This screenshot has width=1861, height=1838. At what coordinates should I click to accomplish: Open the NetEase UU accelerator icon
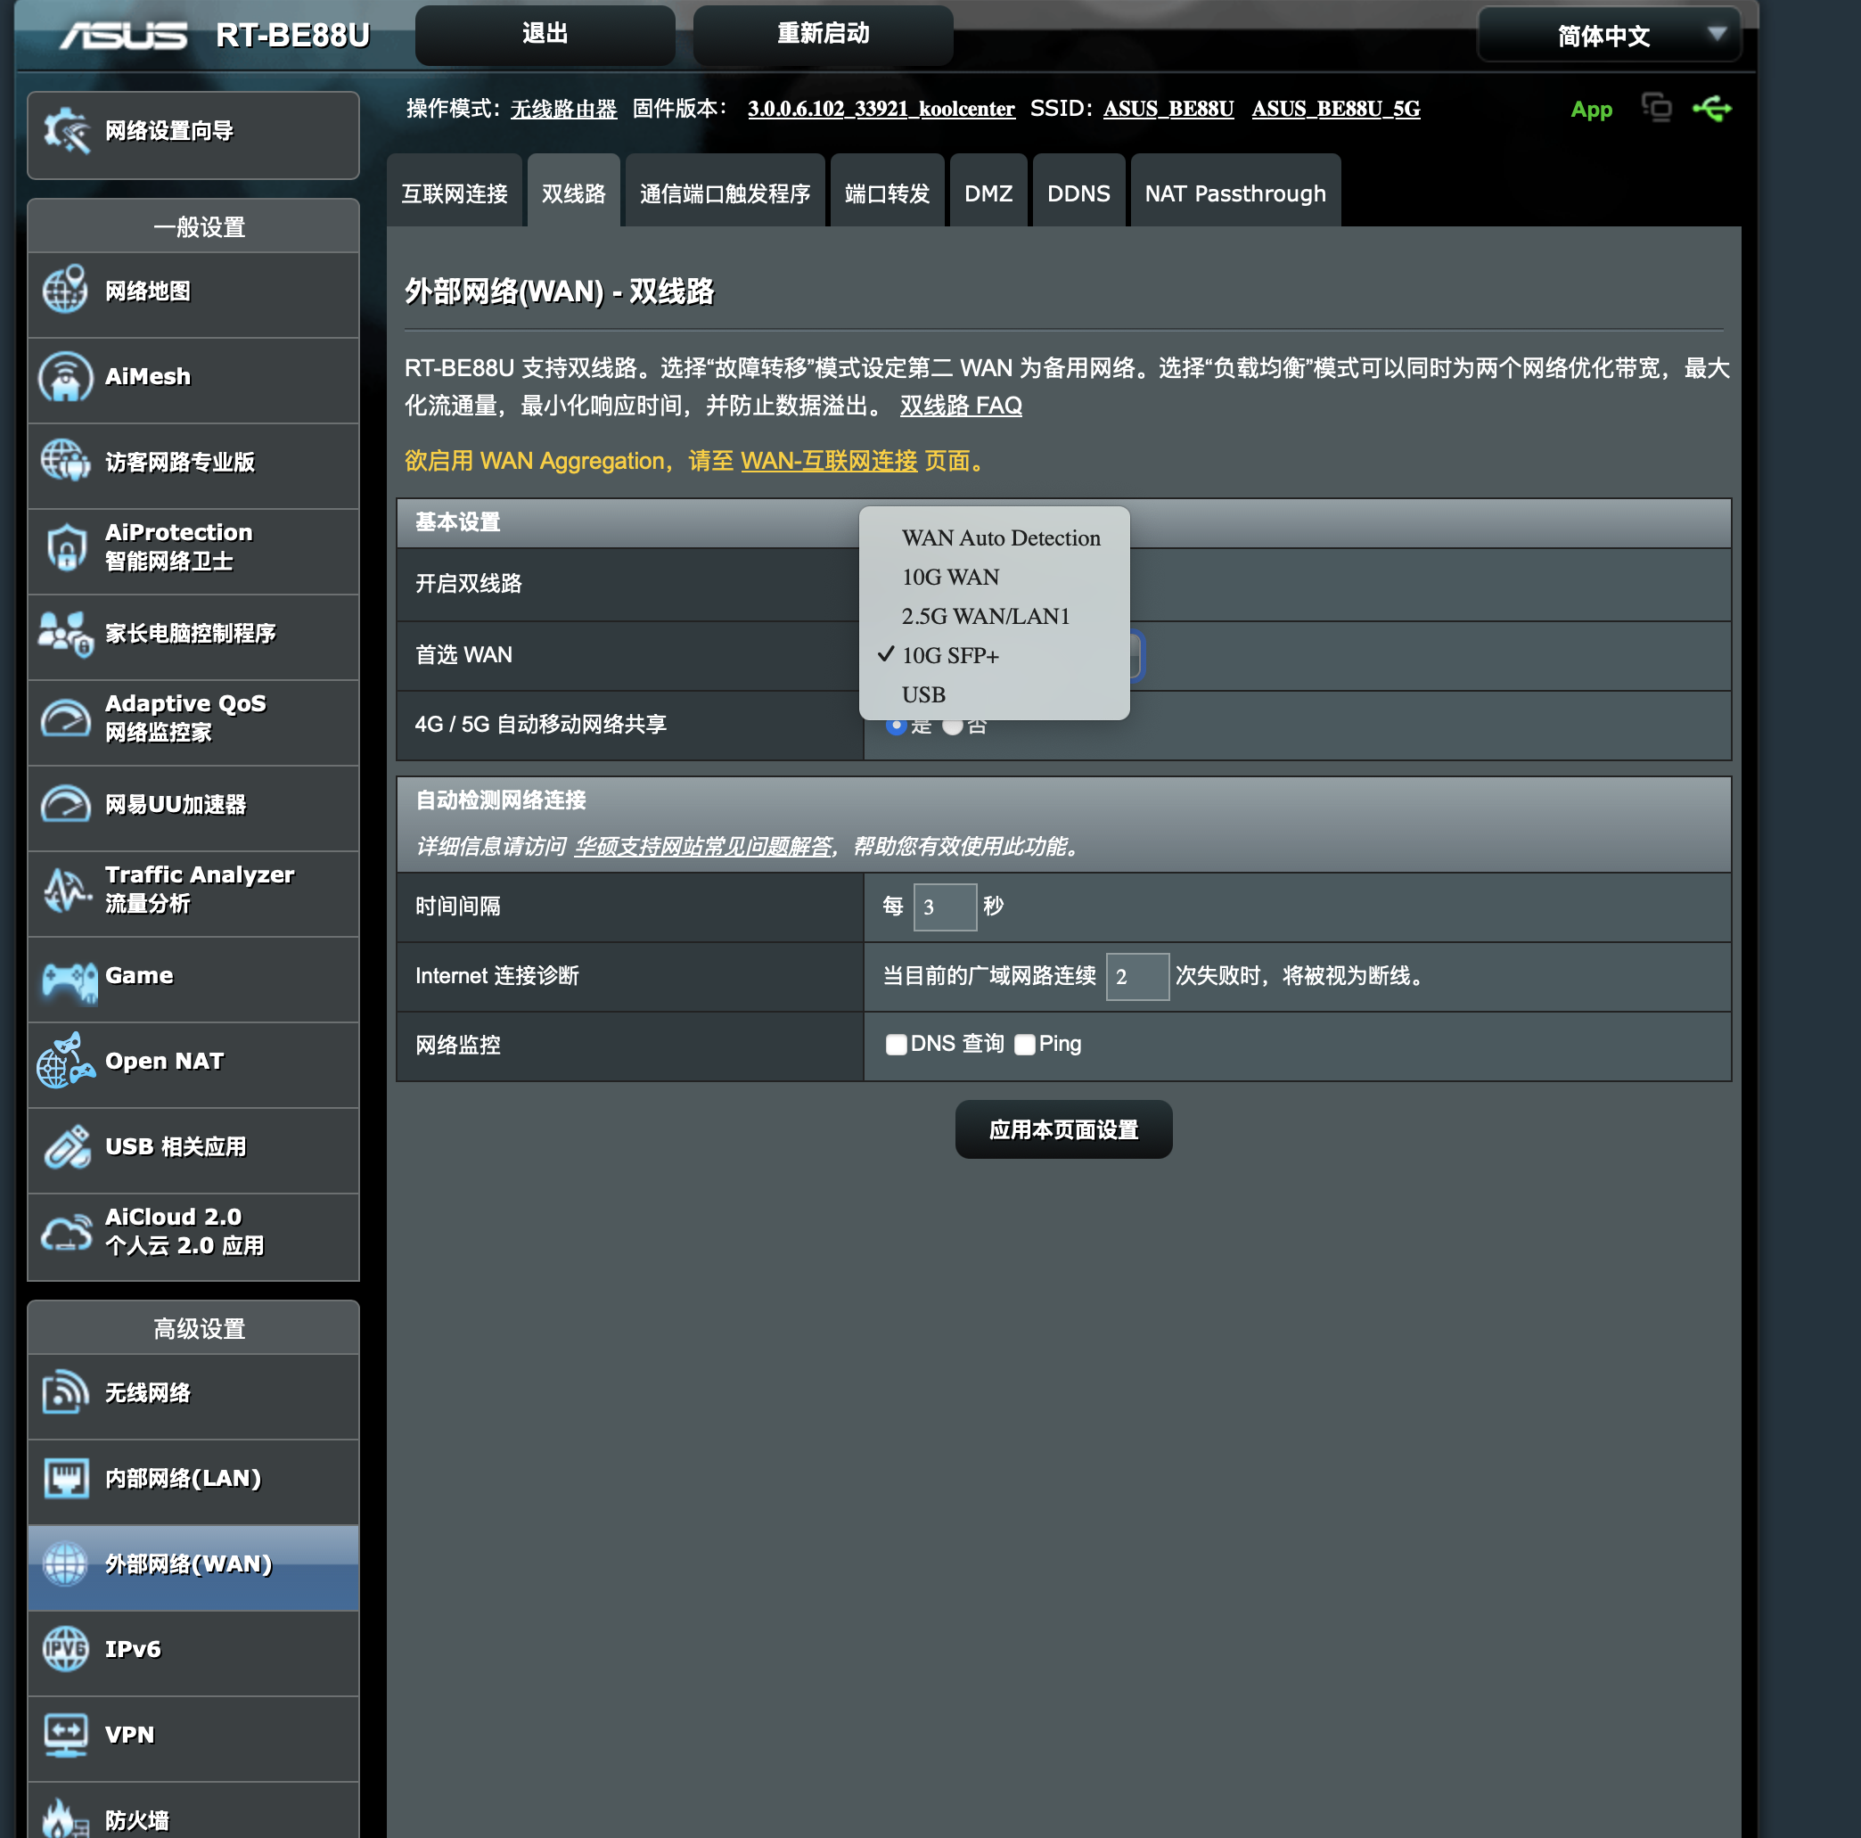[x=65, y=803]
